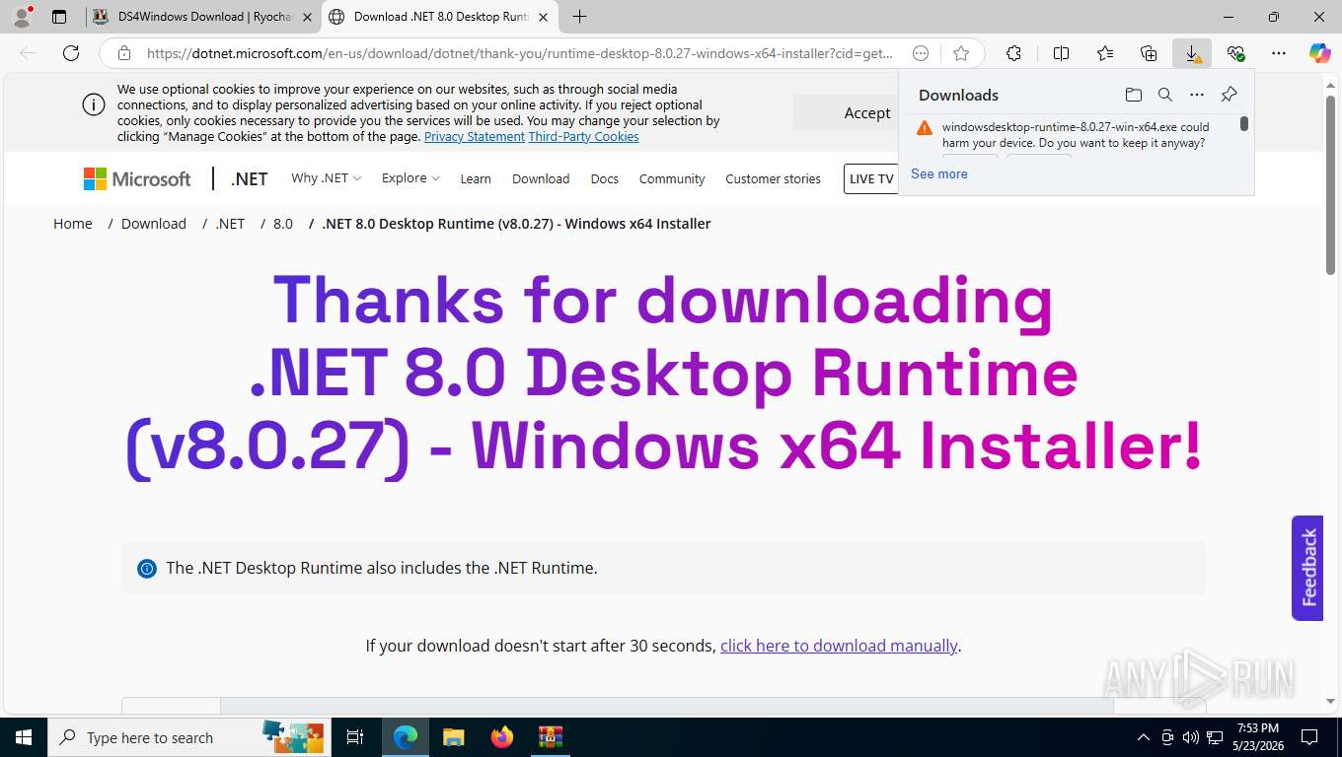Screen dimensions: 1342x757
Task: Toggle split screen view
Action: tap(1061, 53)
